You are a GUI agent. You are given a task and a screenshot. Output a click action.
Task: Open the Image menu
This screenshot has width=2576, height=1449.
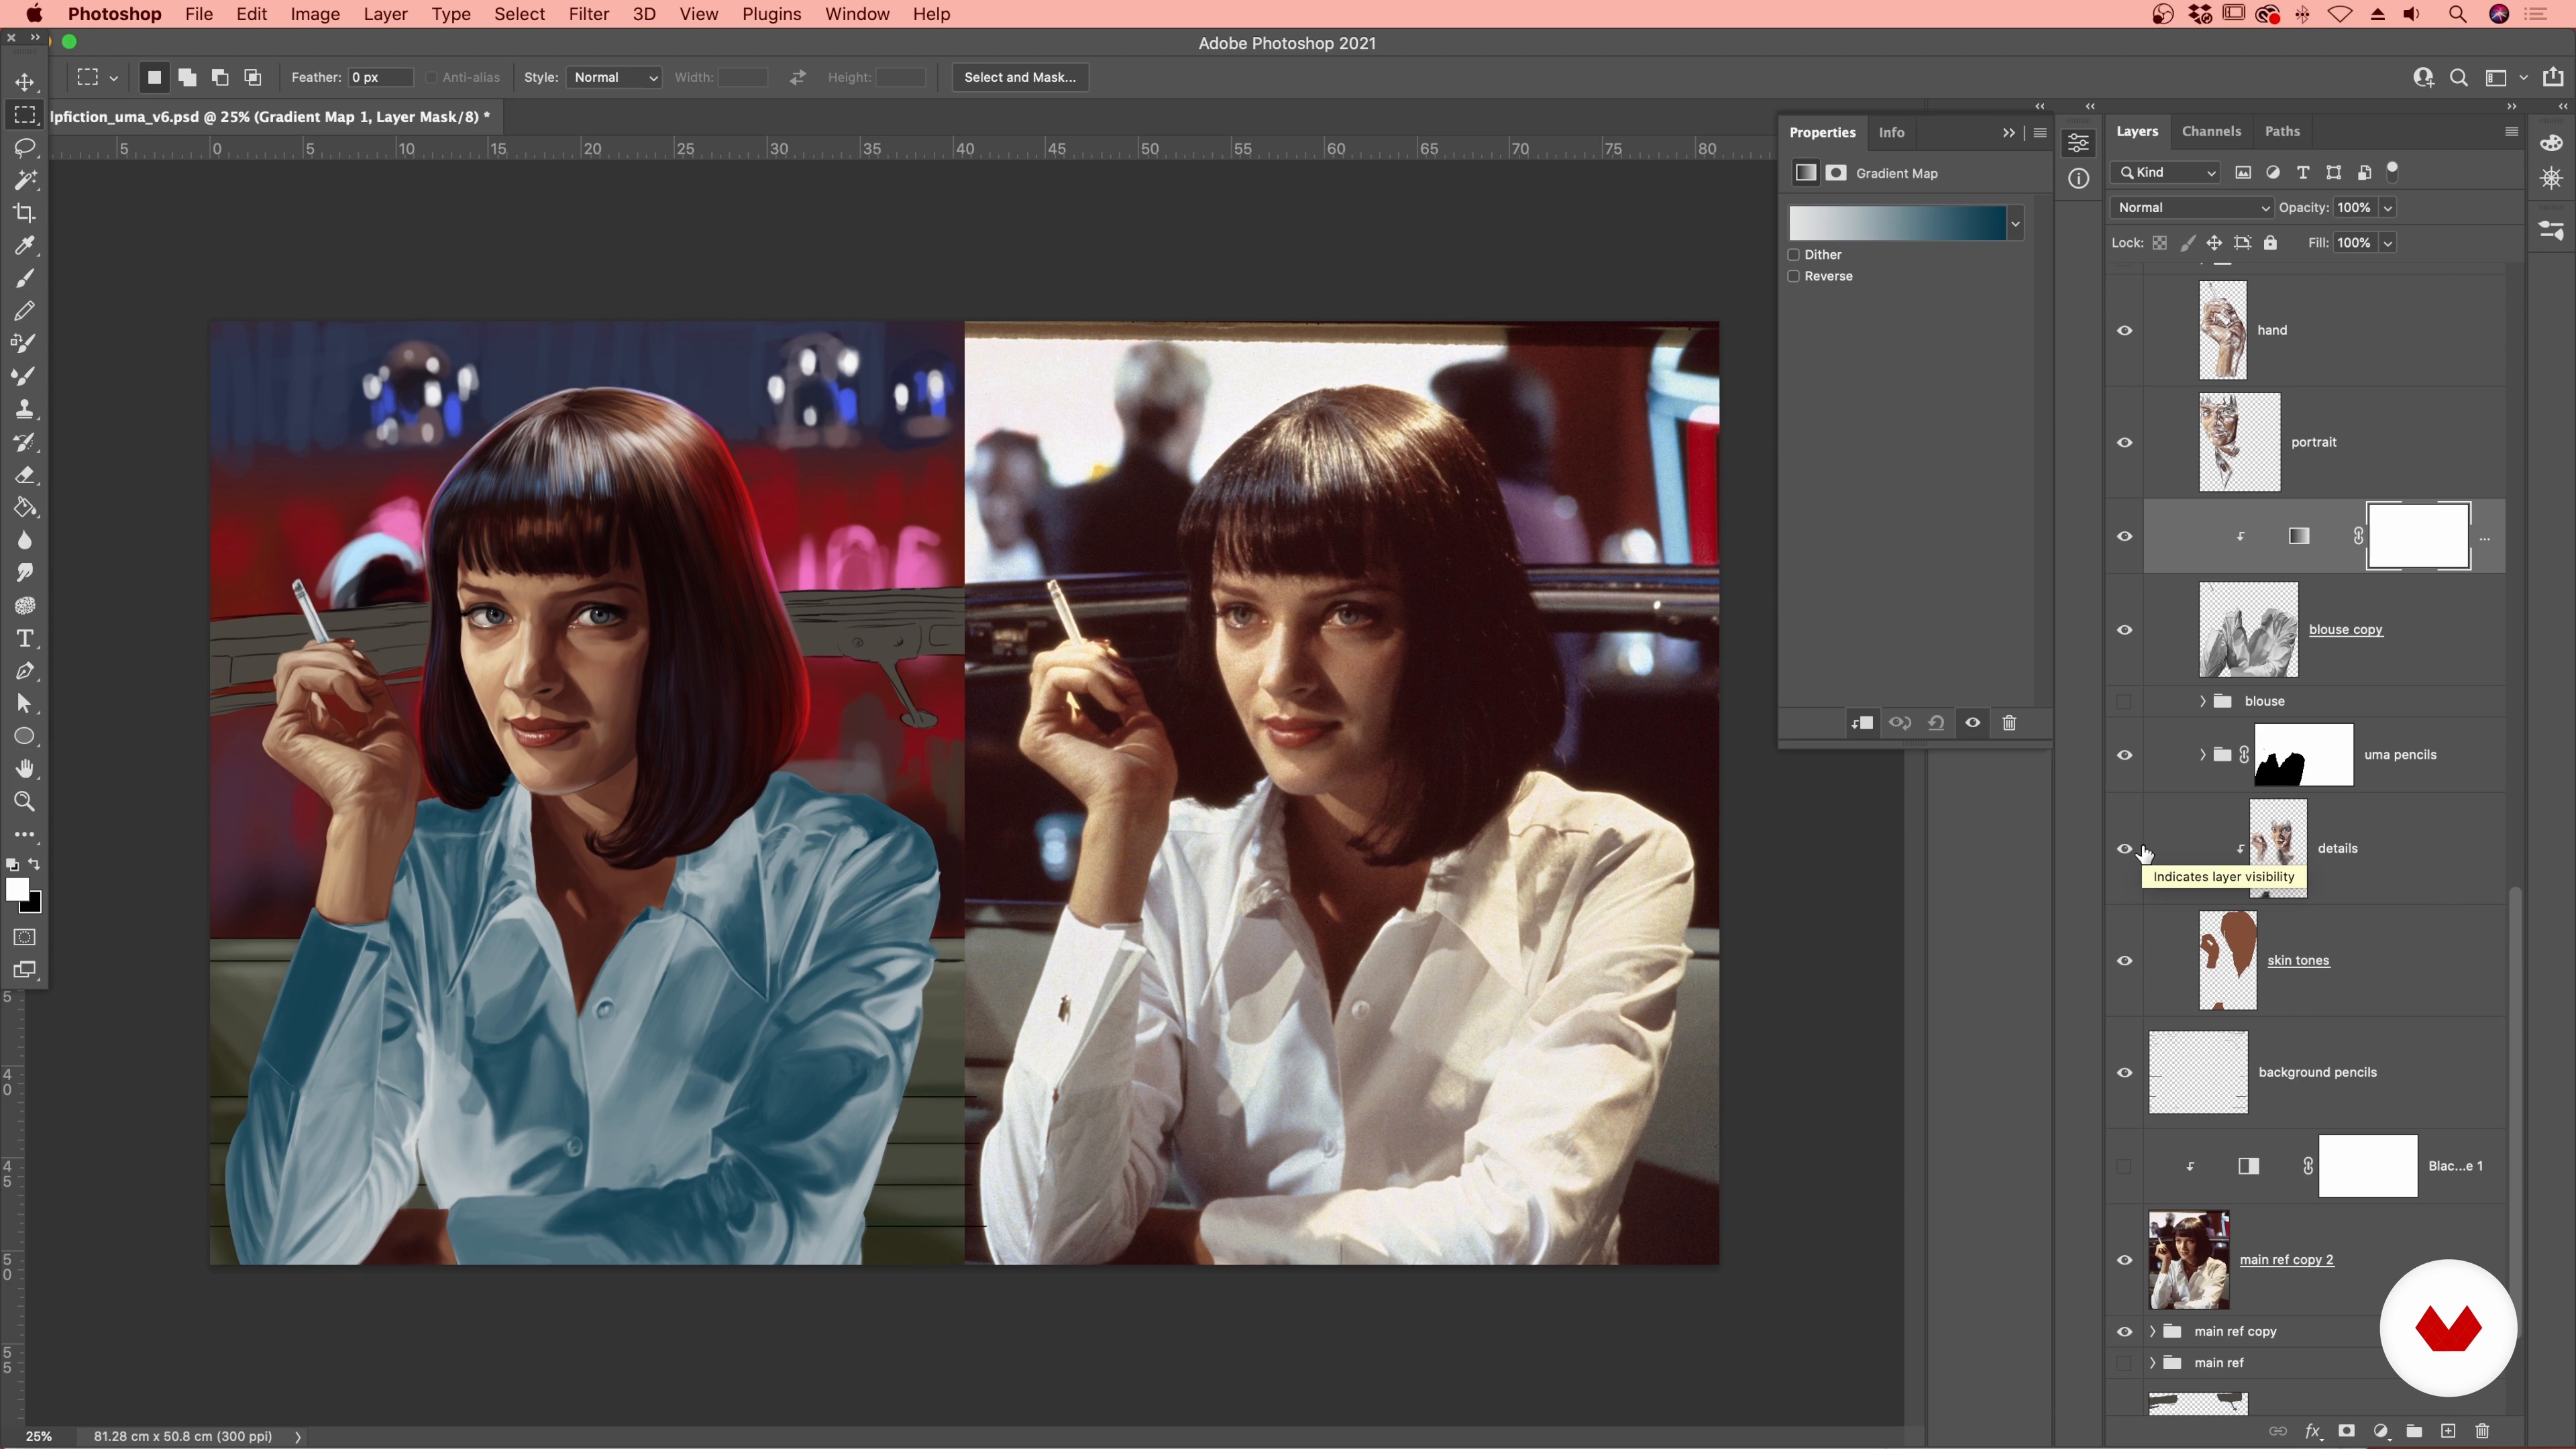[x=315, y=14]
